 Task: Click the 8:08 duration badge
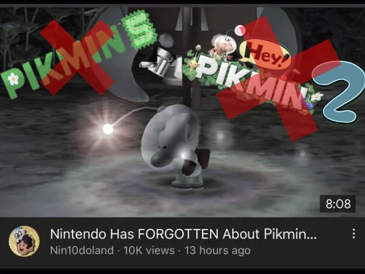coord(338,204)
